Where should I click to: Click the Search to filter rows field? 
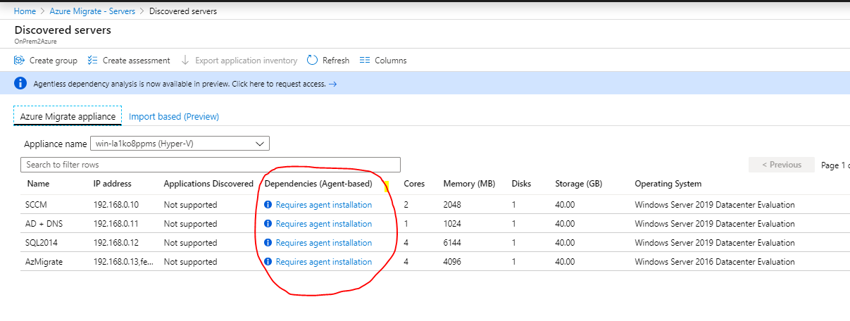[x=211, y=165]
